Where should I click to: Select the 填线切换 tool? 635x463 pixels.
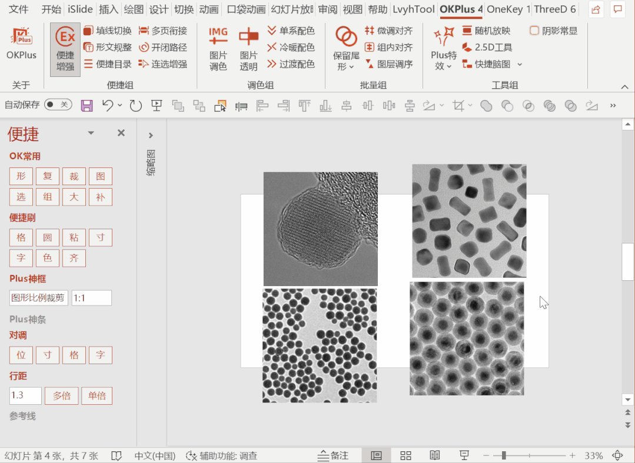(107, 31)
